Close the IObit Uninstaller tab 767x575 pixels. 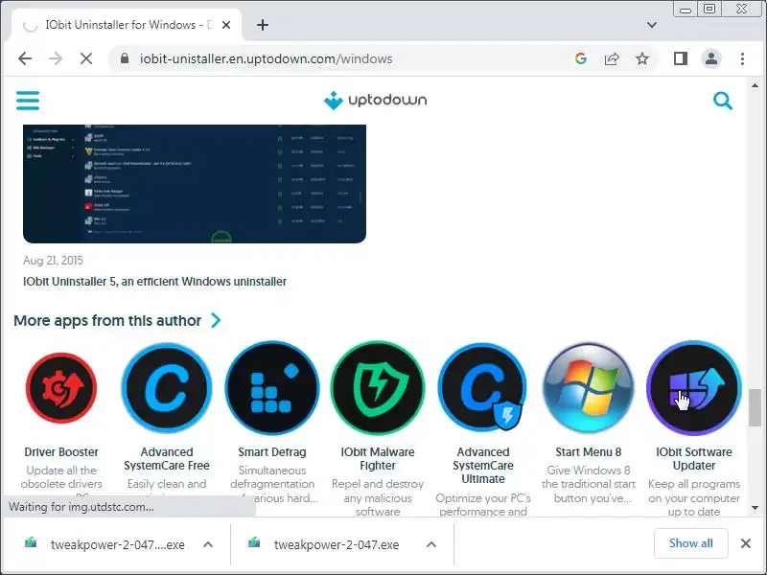pos(226,25)
